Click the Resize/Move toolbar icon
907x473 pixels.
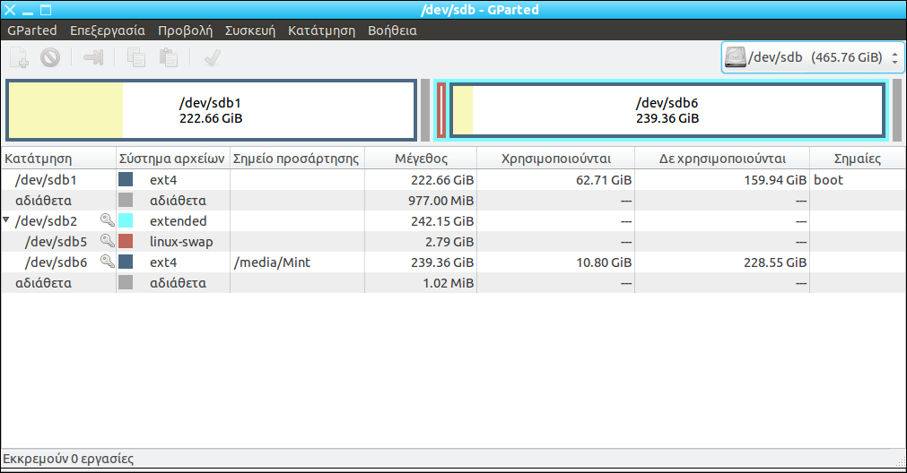coord(93,58)
